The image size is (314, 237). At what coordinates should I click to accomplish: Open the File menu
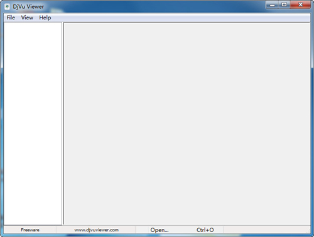click(x=11, y=18)
